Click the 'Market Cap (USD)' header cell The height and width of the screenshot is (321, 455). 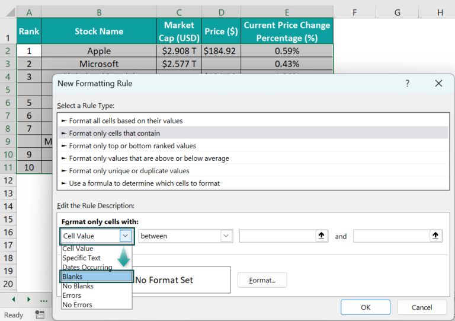tap(179, 31)
